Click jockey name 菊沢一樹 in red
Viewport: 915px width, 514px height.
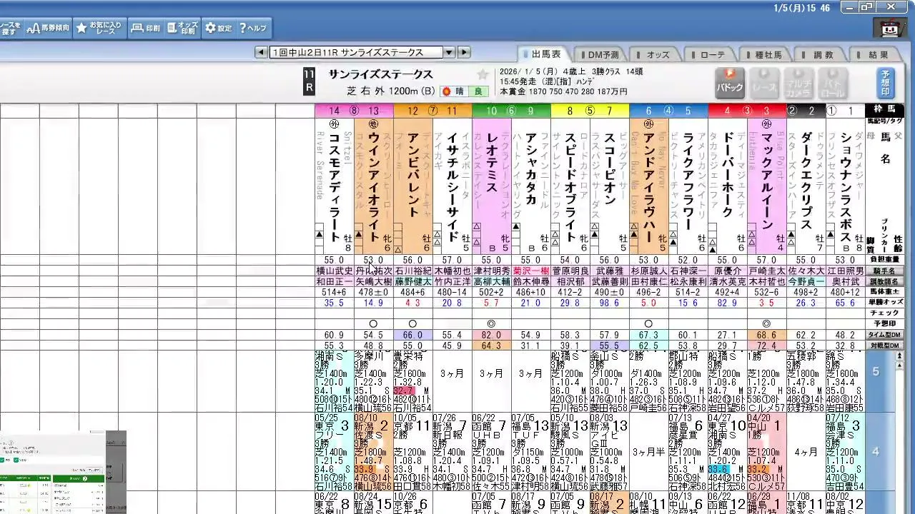531,271
